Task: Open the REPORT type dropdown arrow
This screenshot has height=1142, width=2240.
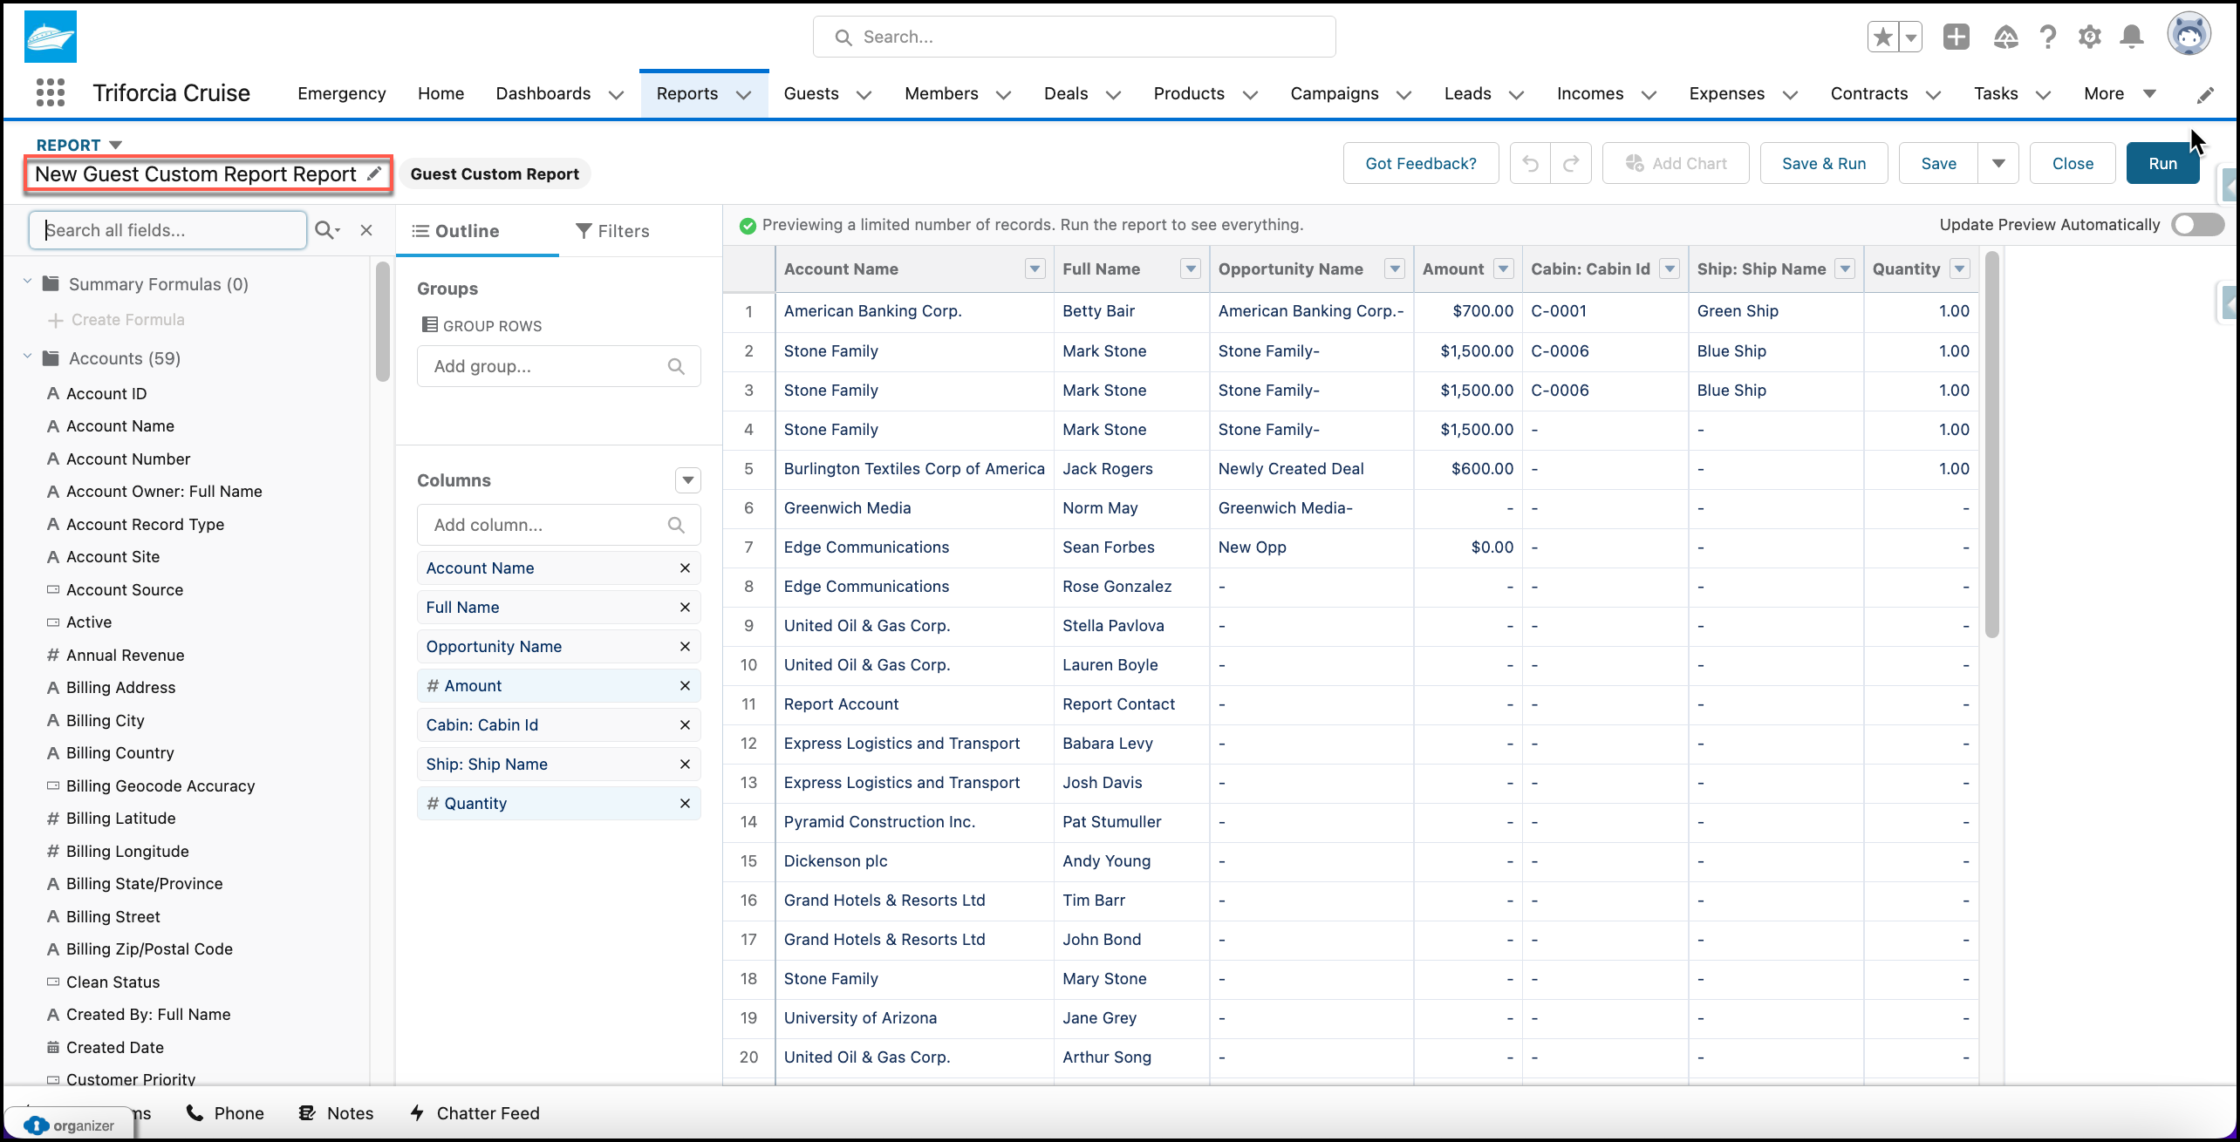Action: tap(115, 145)
